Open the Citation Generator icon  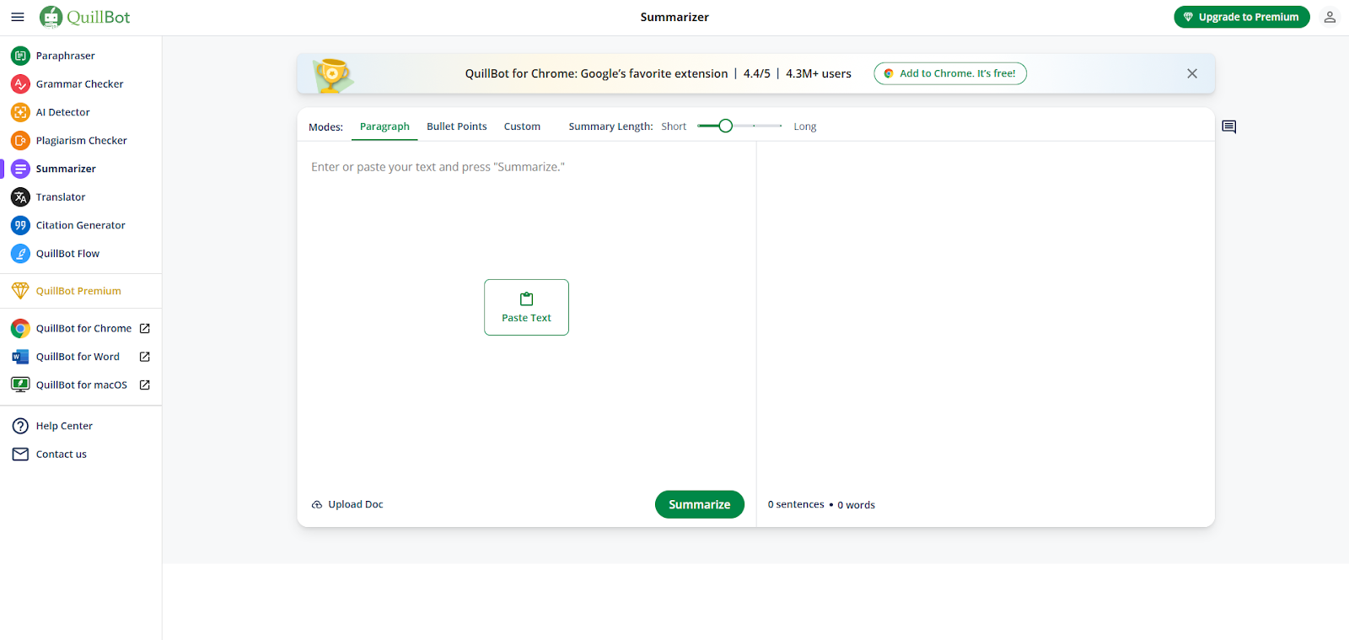[x=20, y=225]
